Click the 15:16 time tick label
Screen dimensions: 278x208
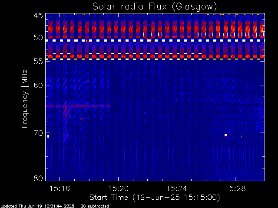(x=60, y=189)
